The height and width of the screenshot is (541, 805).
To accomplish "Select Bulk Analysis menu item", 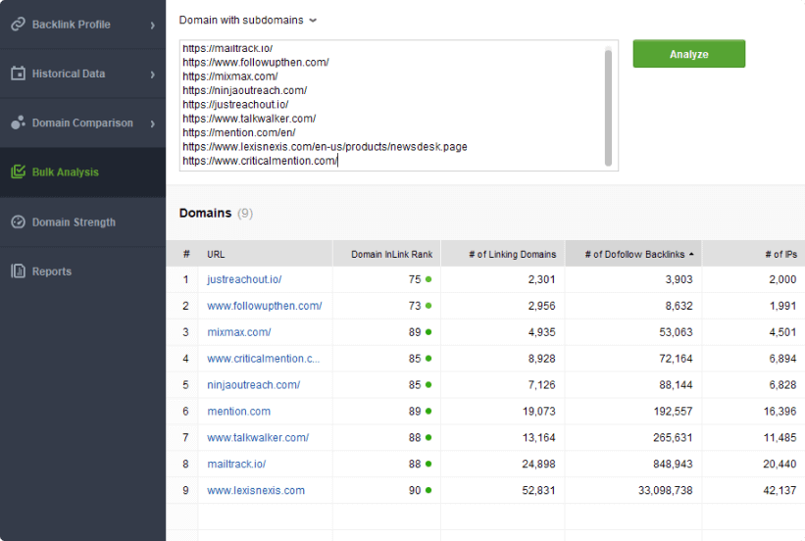I will point(82,172).
